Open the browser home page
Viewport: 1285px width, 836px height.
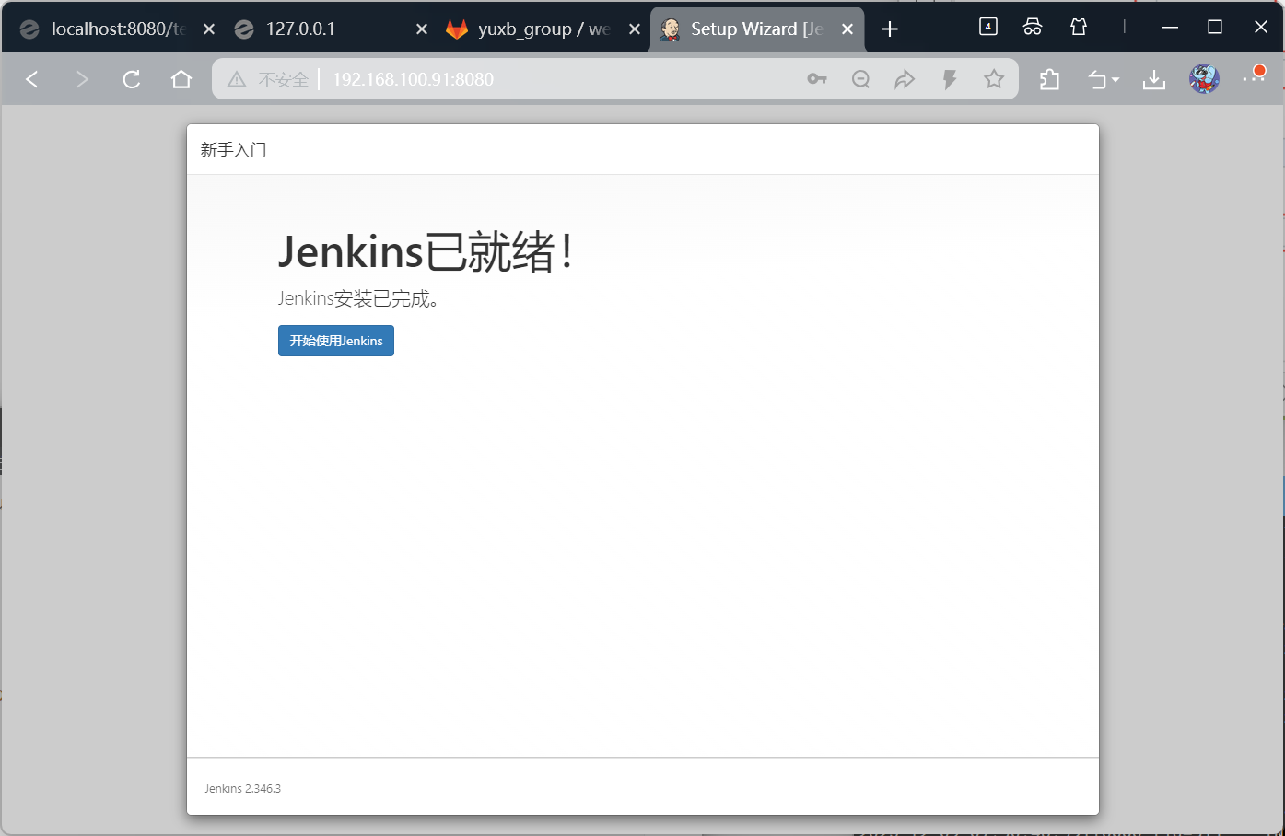pos(181,79)
